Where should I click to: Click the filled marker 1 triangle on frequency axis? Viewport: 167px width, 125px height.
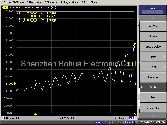[36, 114]
